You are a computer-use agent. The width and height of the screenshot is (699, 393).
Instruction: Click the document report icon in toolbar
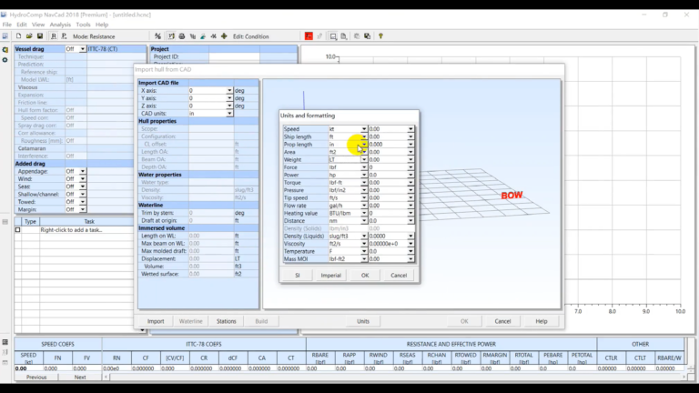[x=344, y=36]
